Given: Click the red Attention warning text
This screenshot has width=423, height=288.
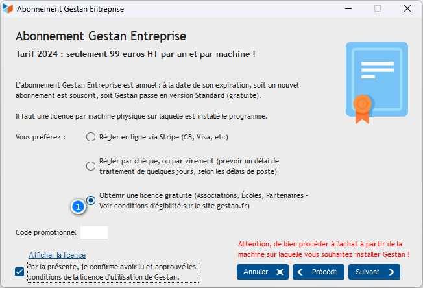Looking at the screenshot, I should 324,249.
